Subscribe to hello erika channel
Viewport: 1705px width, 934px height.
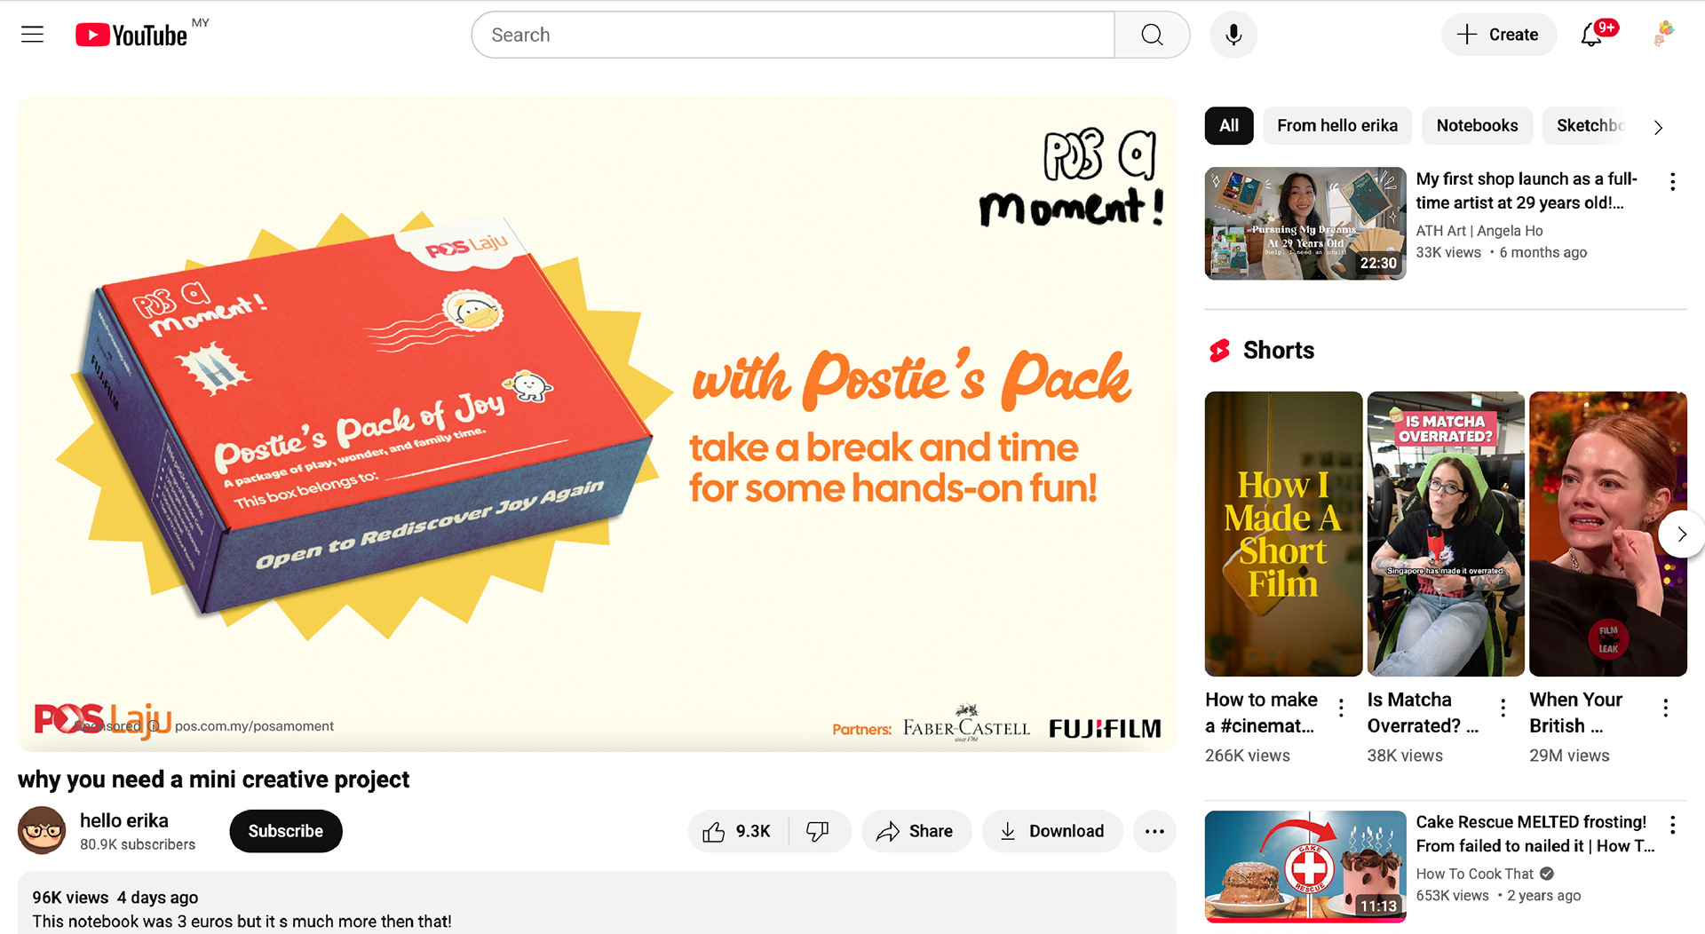pyautogui.click(x=286, y=831)
